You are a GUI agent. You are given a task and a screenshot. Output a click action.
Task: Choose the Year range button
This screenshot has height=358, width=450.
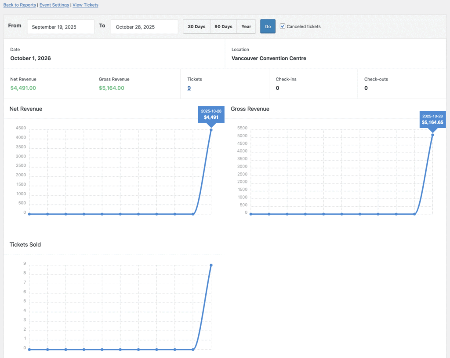coord(246,26)
